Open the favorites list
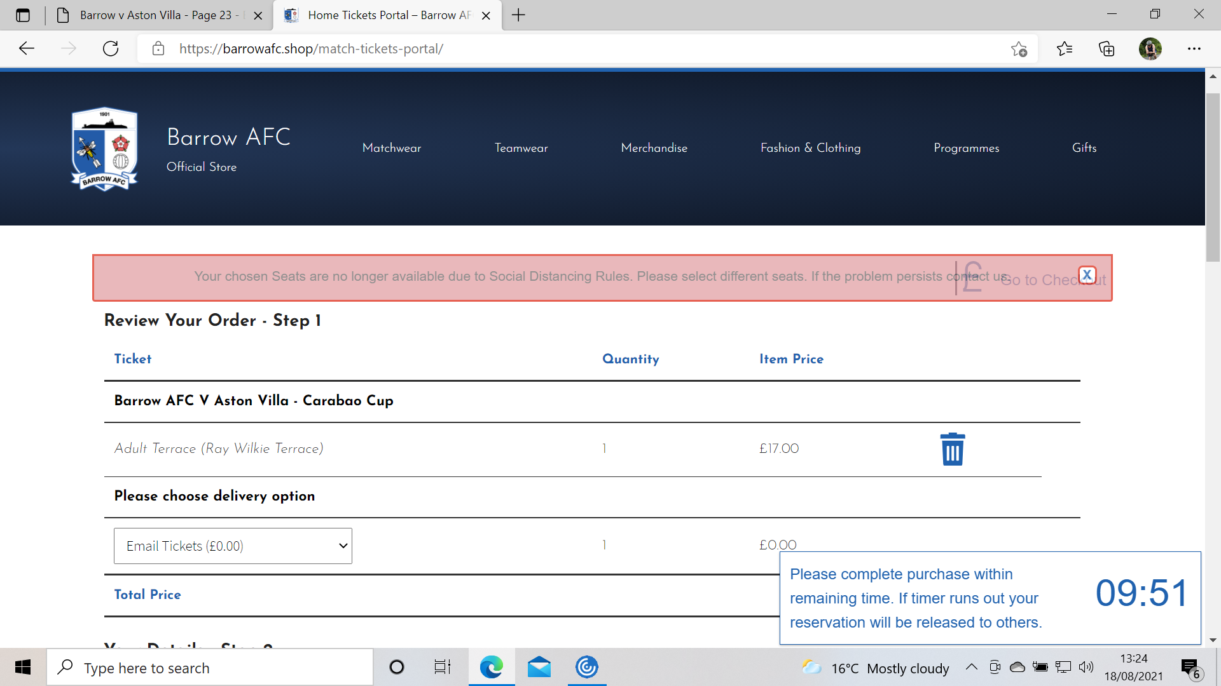The image size is (1221, 686). (x=1065, y=48)
